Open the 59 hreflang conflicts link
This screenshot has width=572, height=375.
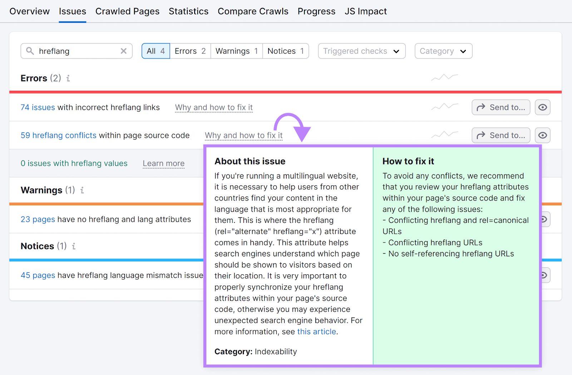[59, 135]
